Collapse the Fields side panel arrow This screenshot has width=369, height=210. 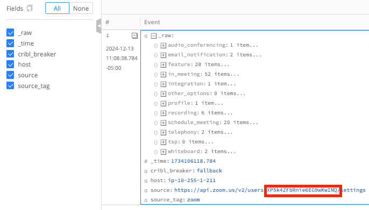coord(99,26)
